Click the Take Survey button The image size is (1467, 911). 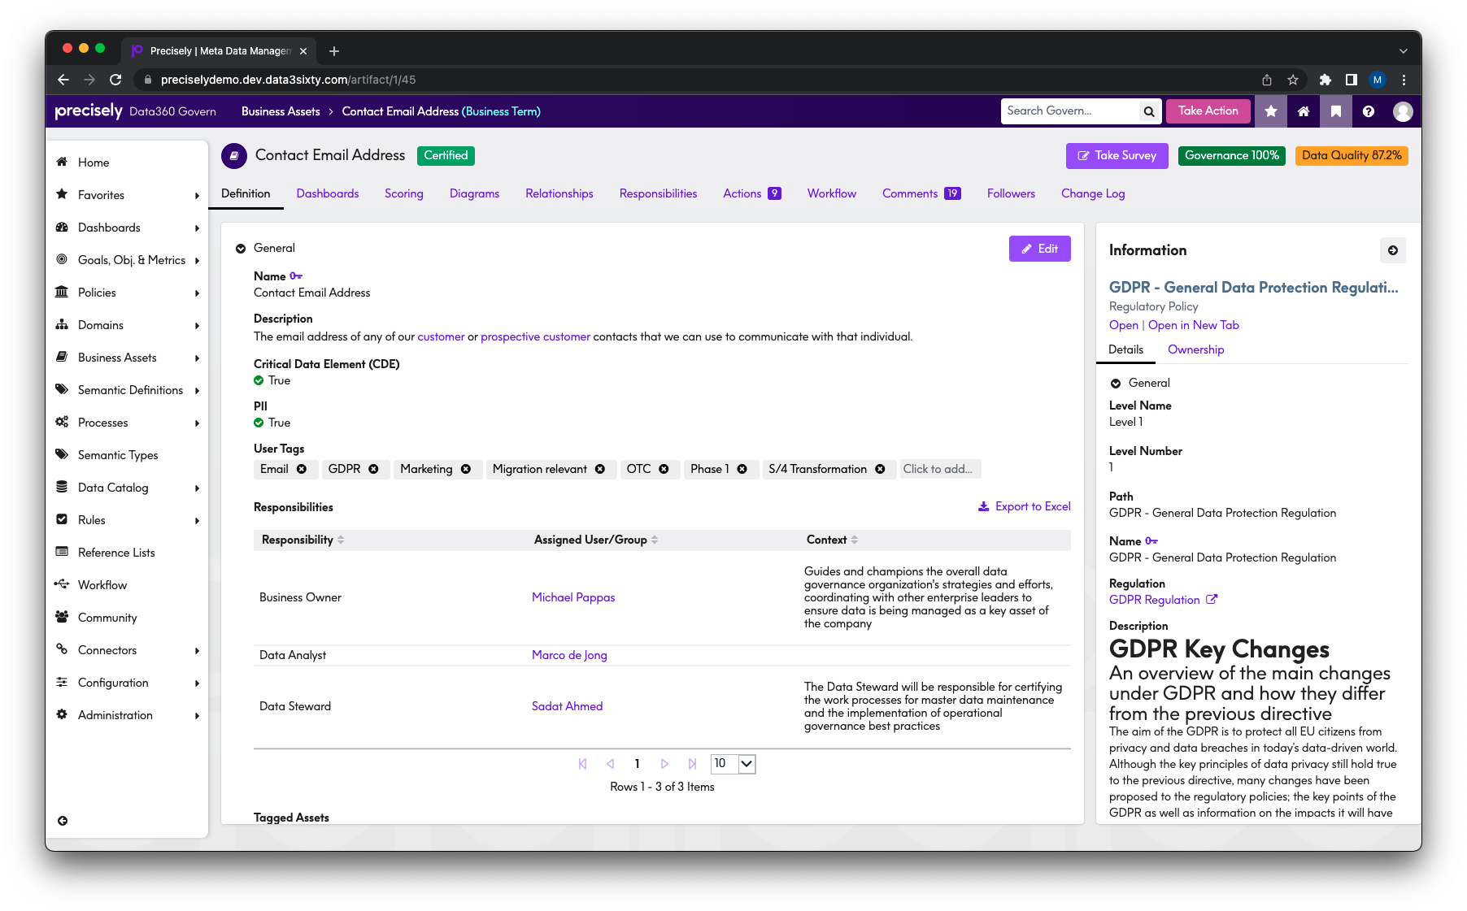point(1117,156)
